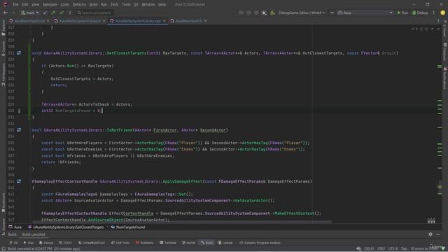Open the Unit Tests tool window

pos(120,243)
